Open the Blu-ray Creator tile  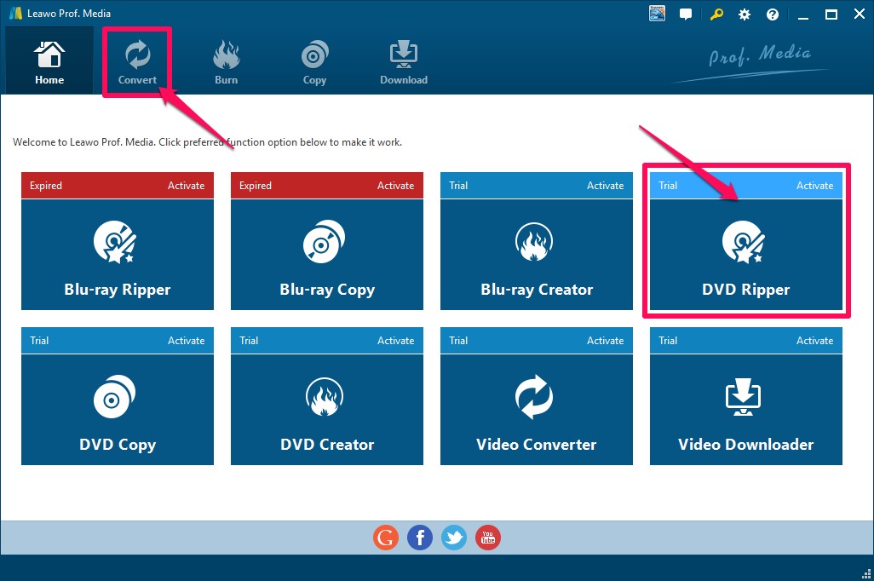coord(537,255)
